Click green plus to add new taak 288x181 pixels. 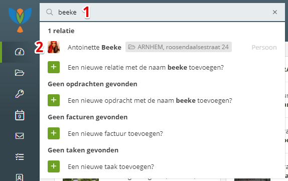(x=54, y=166)
